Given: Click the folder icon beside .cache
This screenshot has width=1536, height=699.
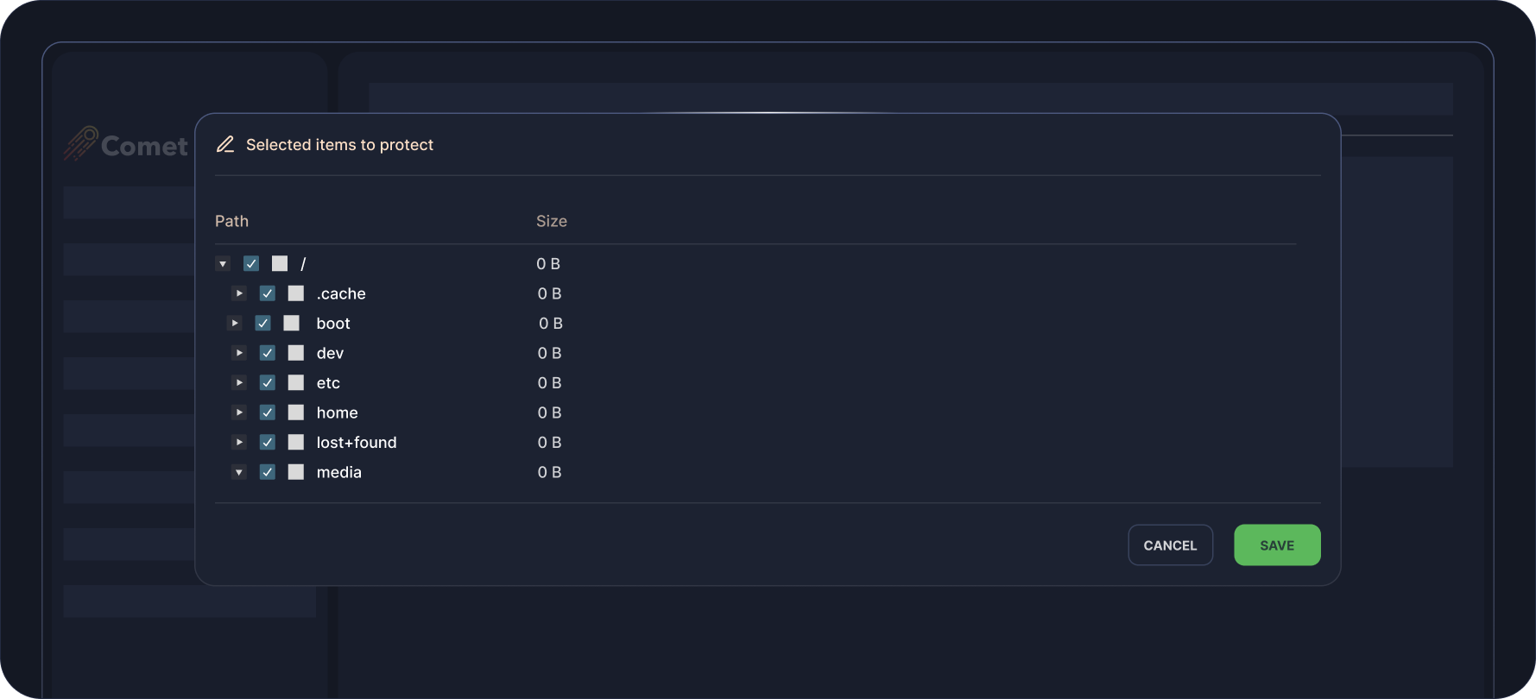Looking at the screenshot, I should pyautogui.click(x=296, y=293).
